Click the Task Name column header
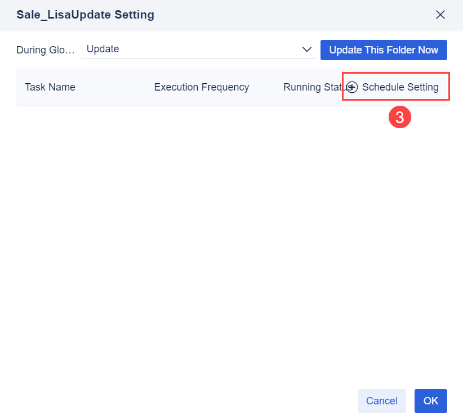 pyautogui.click(x=50, y=87)
